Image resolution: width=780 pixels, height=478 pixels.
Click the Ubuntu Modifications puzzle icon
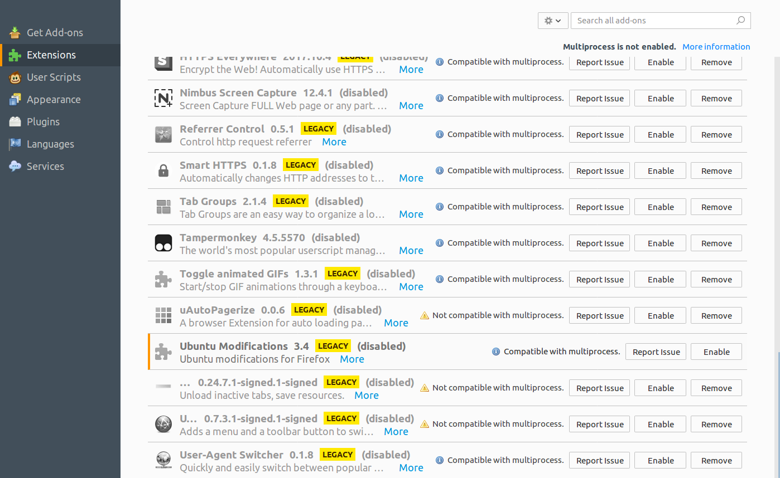coord(163,352)
